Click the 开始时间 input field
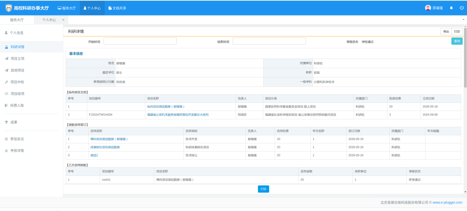The image size is (467, 211). 140,41
